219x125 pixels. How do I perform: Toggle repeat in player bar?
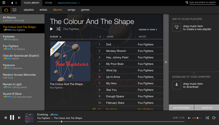pos(214,118)
